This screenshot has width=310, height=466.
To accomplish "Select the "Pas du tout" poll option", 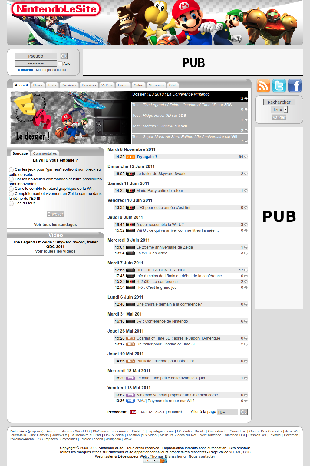I will pos(11,203).
